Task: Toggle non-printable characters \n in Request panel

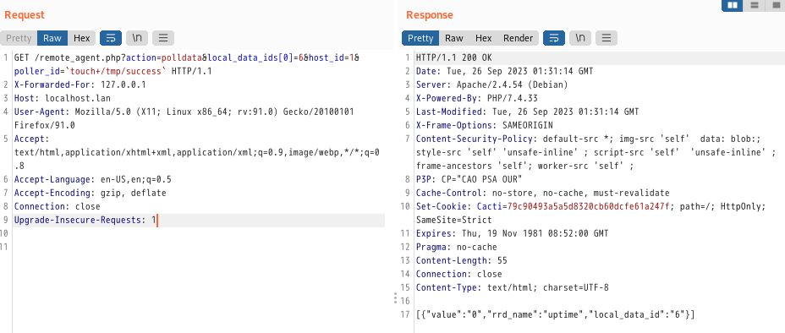Action: click(137, 38)
